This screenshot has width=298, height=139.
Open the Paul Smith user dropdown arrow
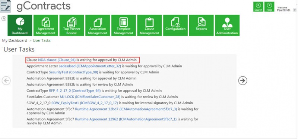(x=295, y=10)
